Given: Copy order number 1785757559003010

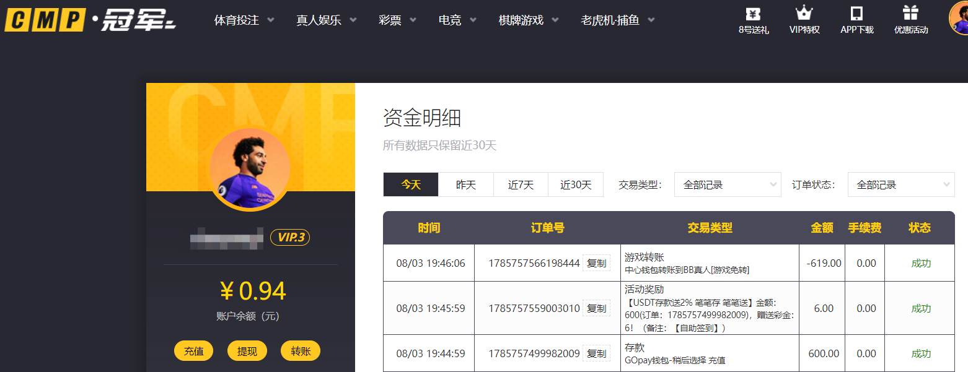Looking at the screenshot, I should pos(596,308).
